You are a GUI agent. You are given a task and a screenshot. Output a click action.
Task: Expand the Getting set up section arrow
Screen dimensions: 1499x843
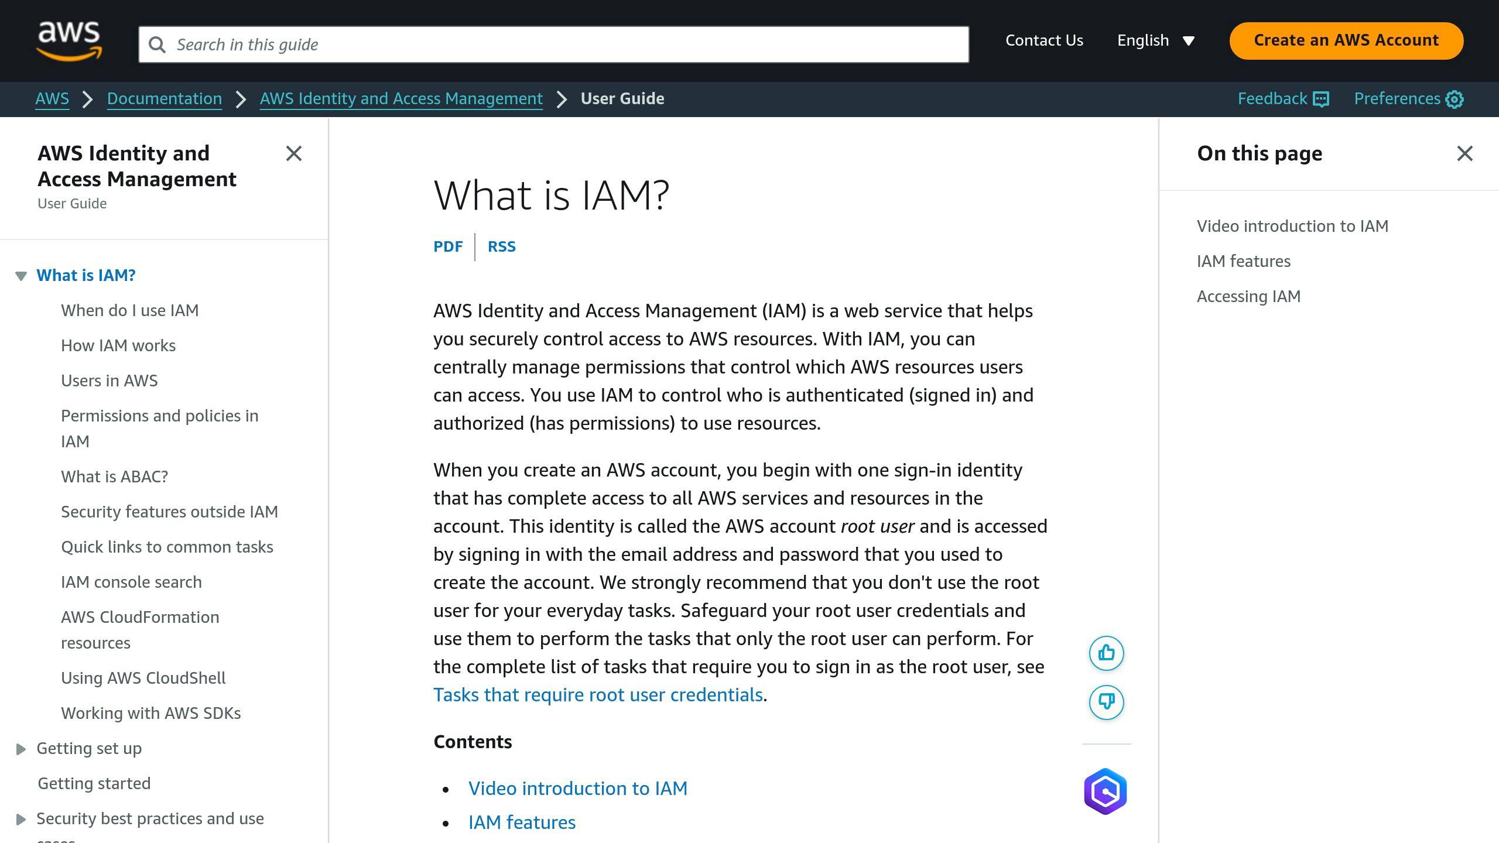click(21, 749)
